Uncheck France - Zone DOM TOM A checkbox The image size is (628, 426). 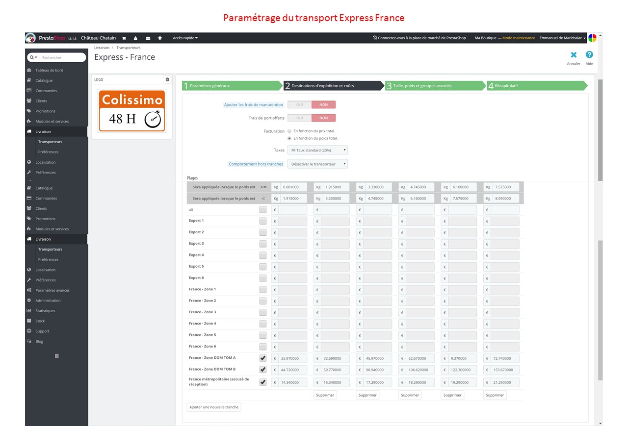pyautogui.click(x=263, y=358)
